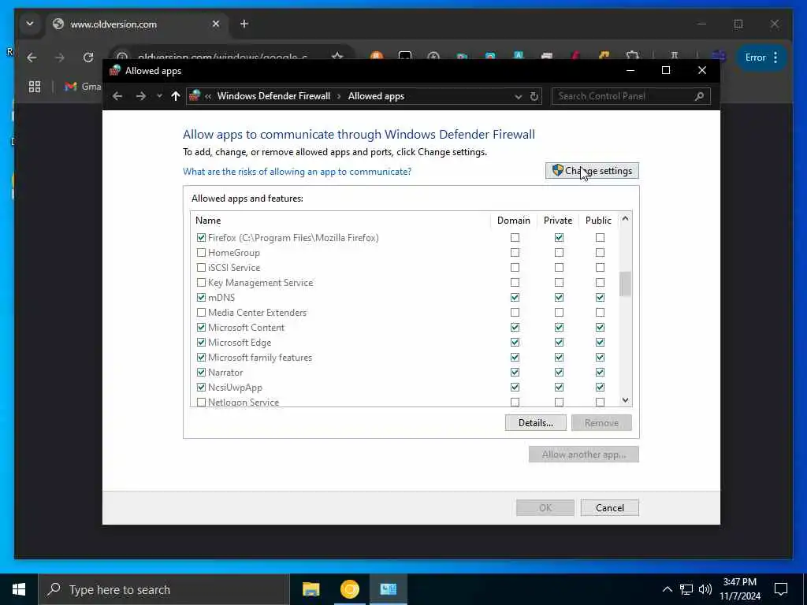Image resolution: width=807 pixels, height=605 pixels.
Task: Click the Chrome Error profile button
Action: [x=754, y=58]
